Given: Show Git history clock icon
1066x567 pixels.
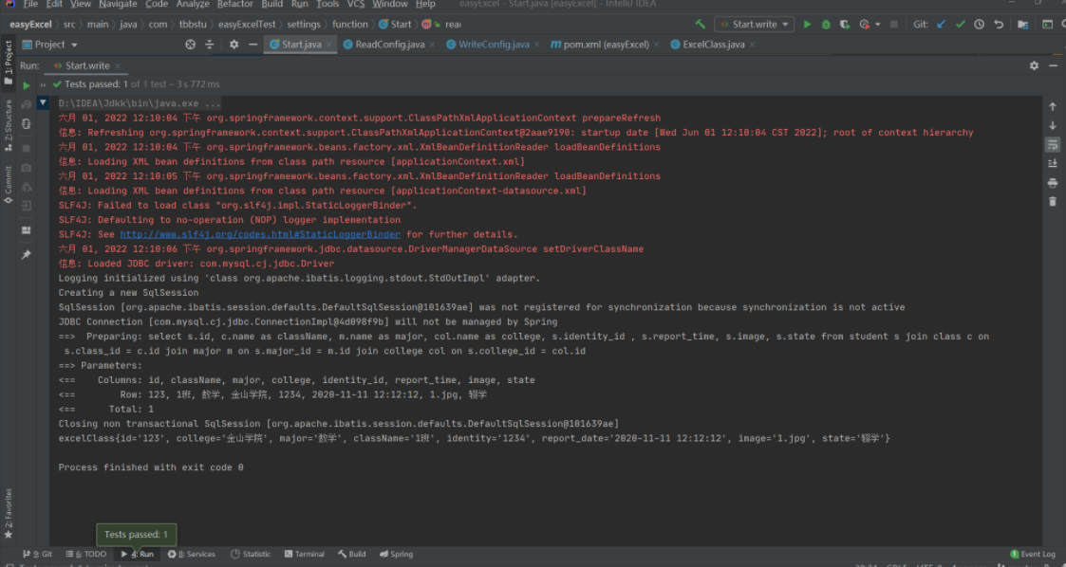Looking at the screenshot, I should pos(979,25).
